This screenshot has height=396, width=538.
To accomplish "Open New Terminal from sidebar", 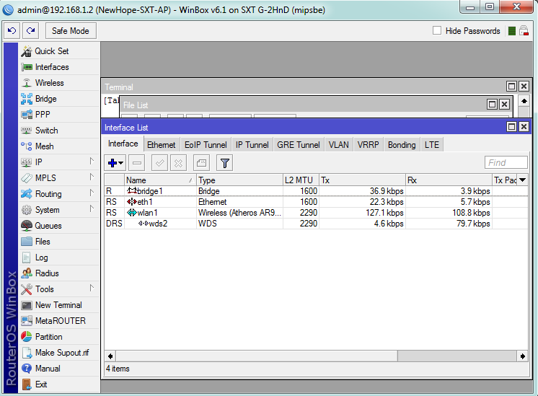I will tap(59, 305).
